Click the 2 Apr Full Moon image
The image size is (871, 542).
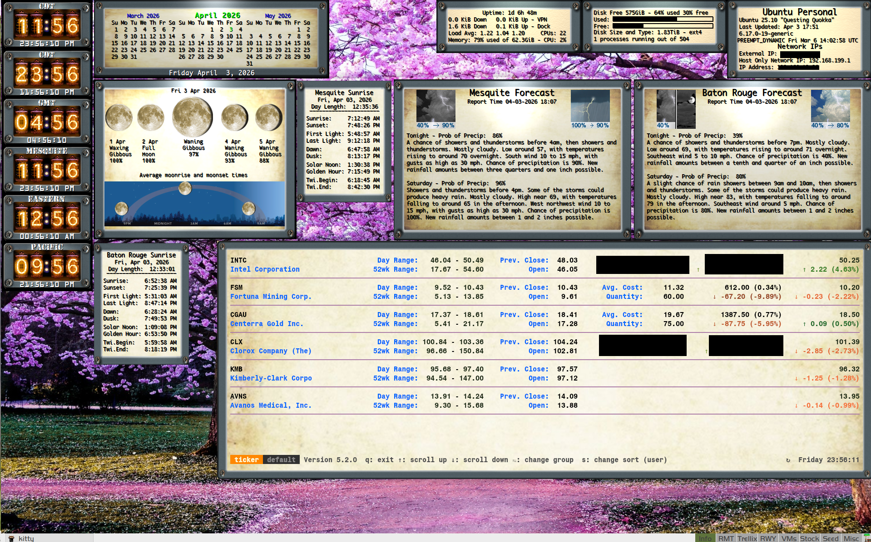(150, 117)
